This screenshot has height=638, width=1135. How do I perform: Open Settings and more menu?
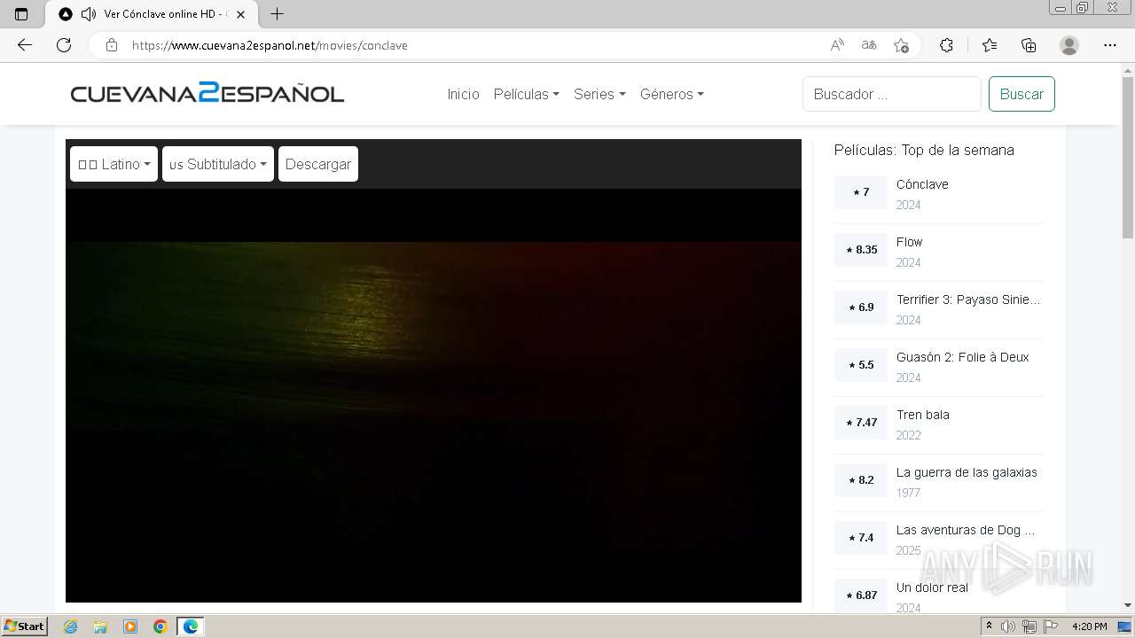coord(1110,45)
